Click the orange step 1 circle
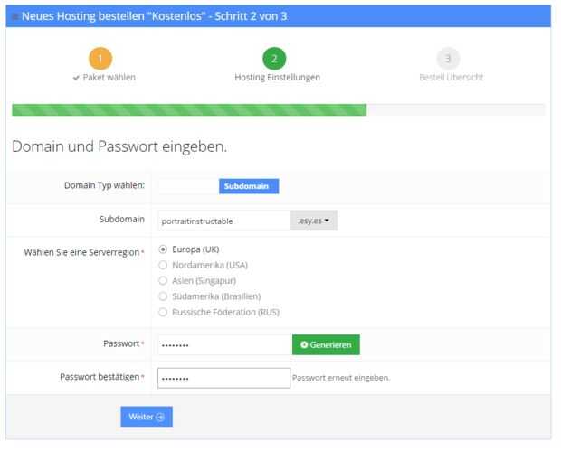Screen dimensions: 561x451 coord(101,58)
